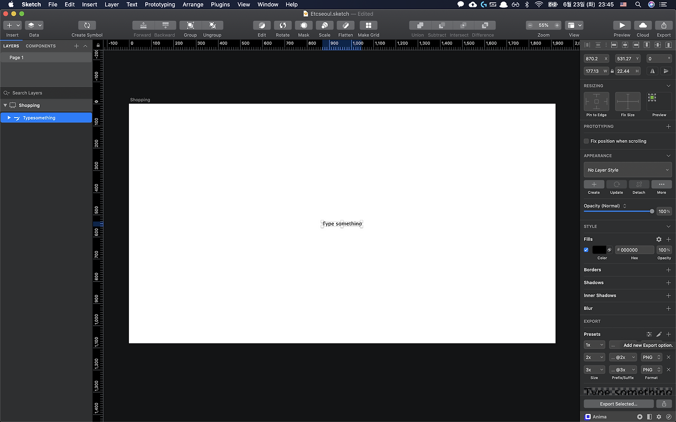Open the Insert menu in the menu bar
Screen dimensions: 676x422
[x=89, y=4]
